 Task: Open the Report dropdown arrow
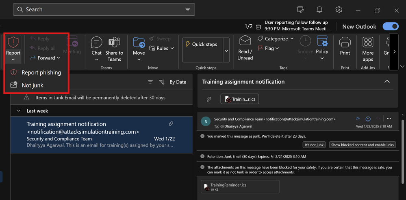pyautogui.click(x=13, y=60)
